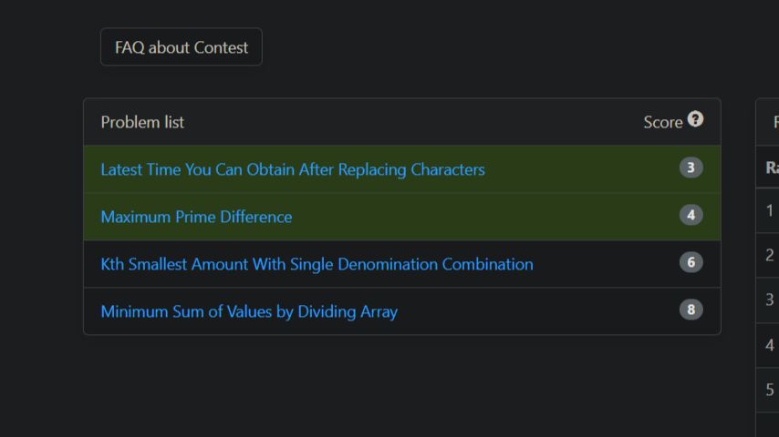Click the Score column label
This screenshot has height=437, width=779.
pos(663,123)
